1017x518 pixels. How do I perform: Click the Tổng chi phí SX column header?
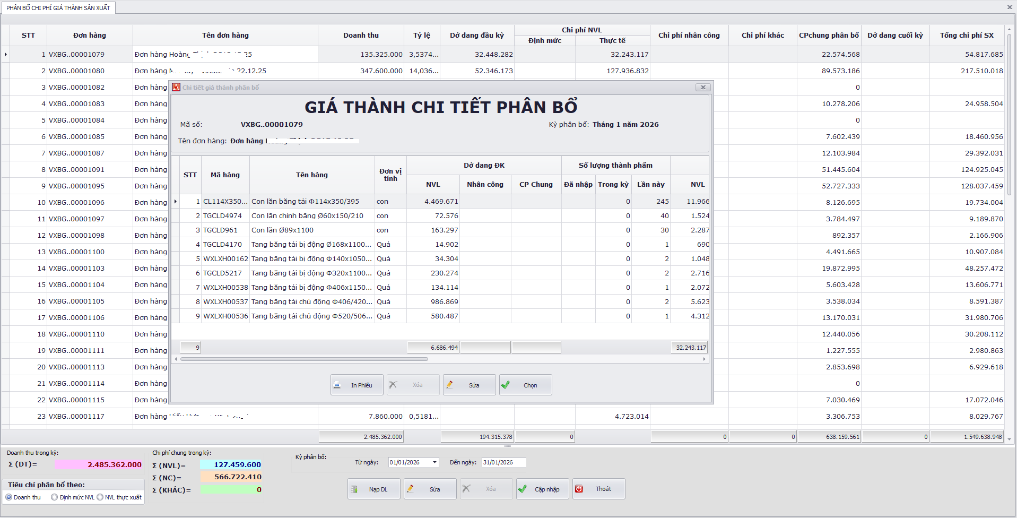point(967,36)
